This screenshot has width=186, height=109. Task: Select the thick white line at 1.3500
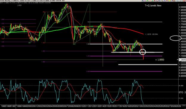pos(126,44)
